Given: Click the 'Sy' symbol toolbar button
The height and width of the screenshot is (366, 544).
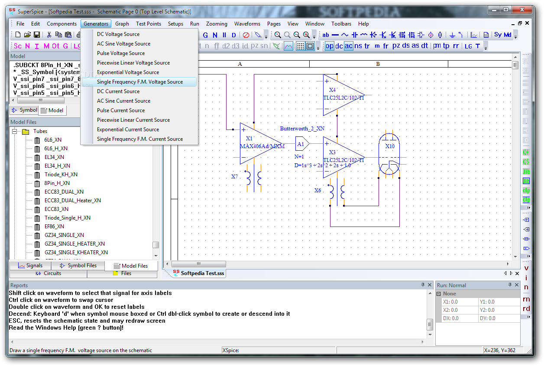Looking at the screenshot, I should click(x=498, y=35).
